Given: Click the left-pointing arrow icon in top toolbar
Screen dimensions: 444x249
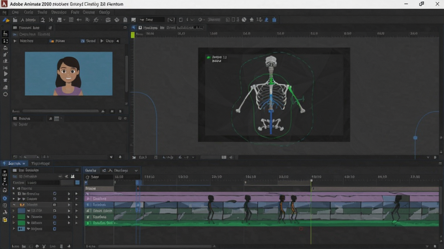Looking at the screenshot, I should click(79, 20).
